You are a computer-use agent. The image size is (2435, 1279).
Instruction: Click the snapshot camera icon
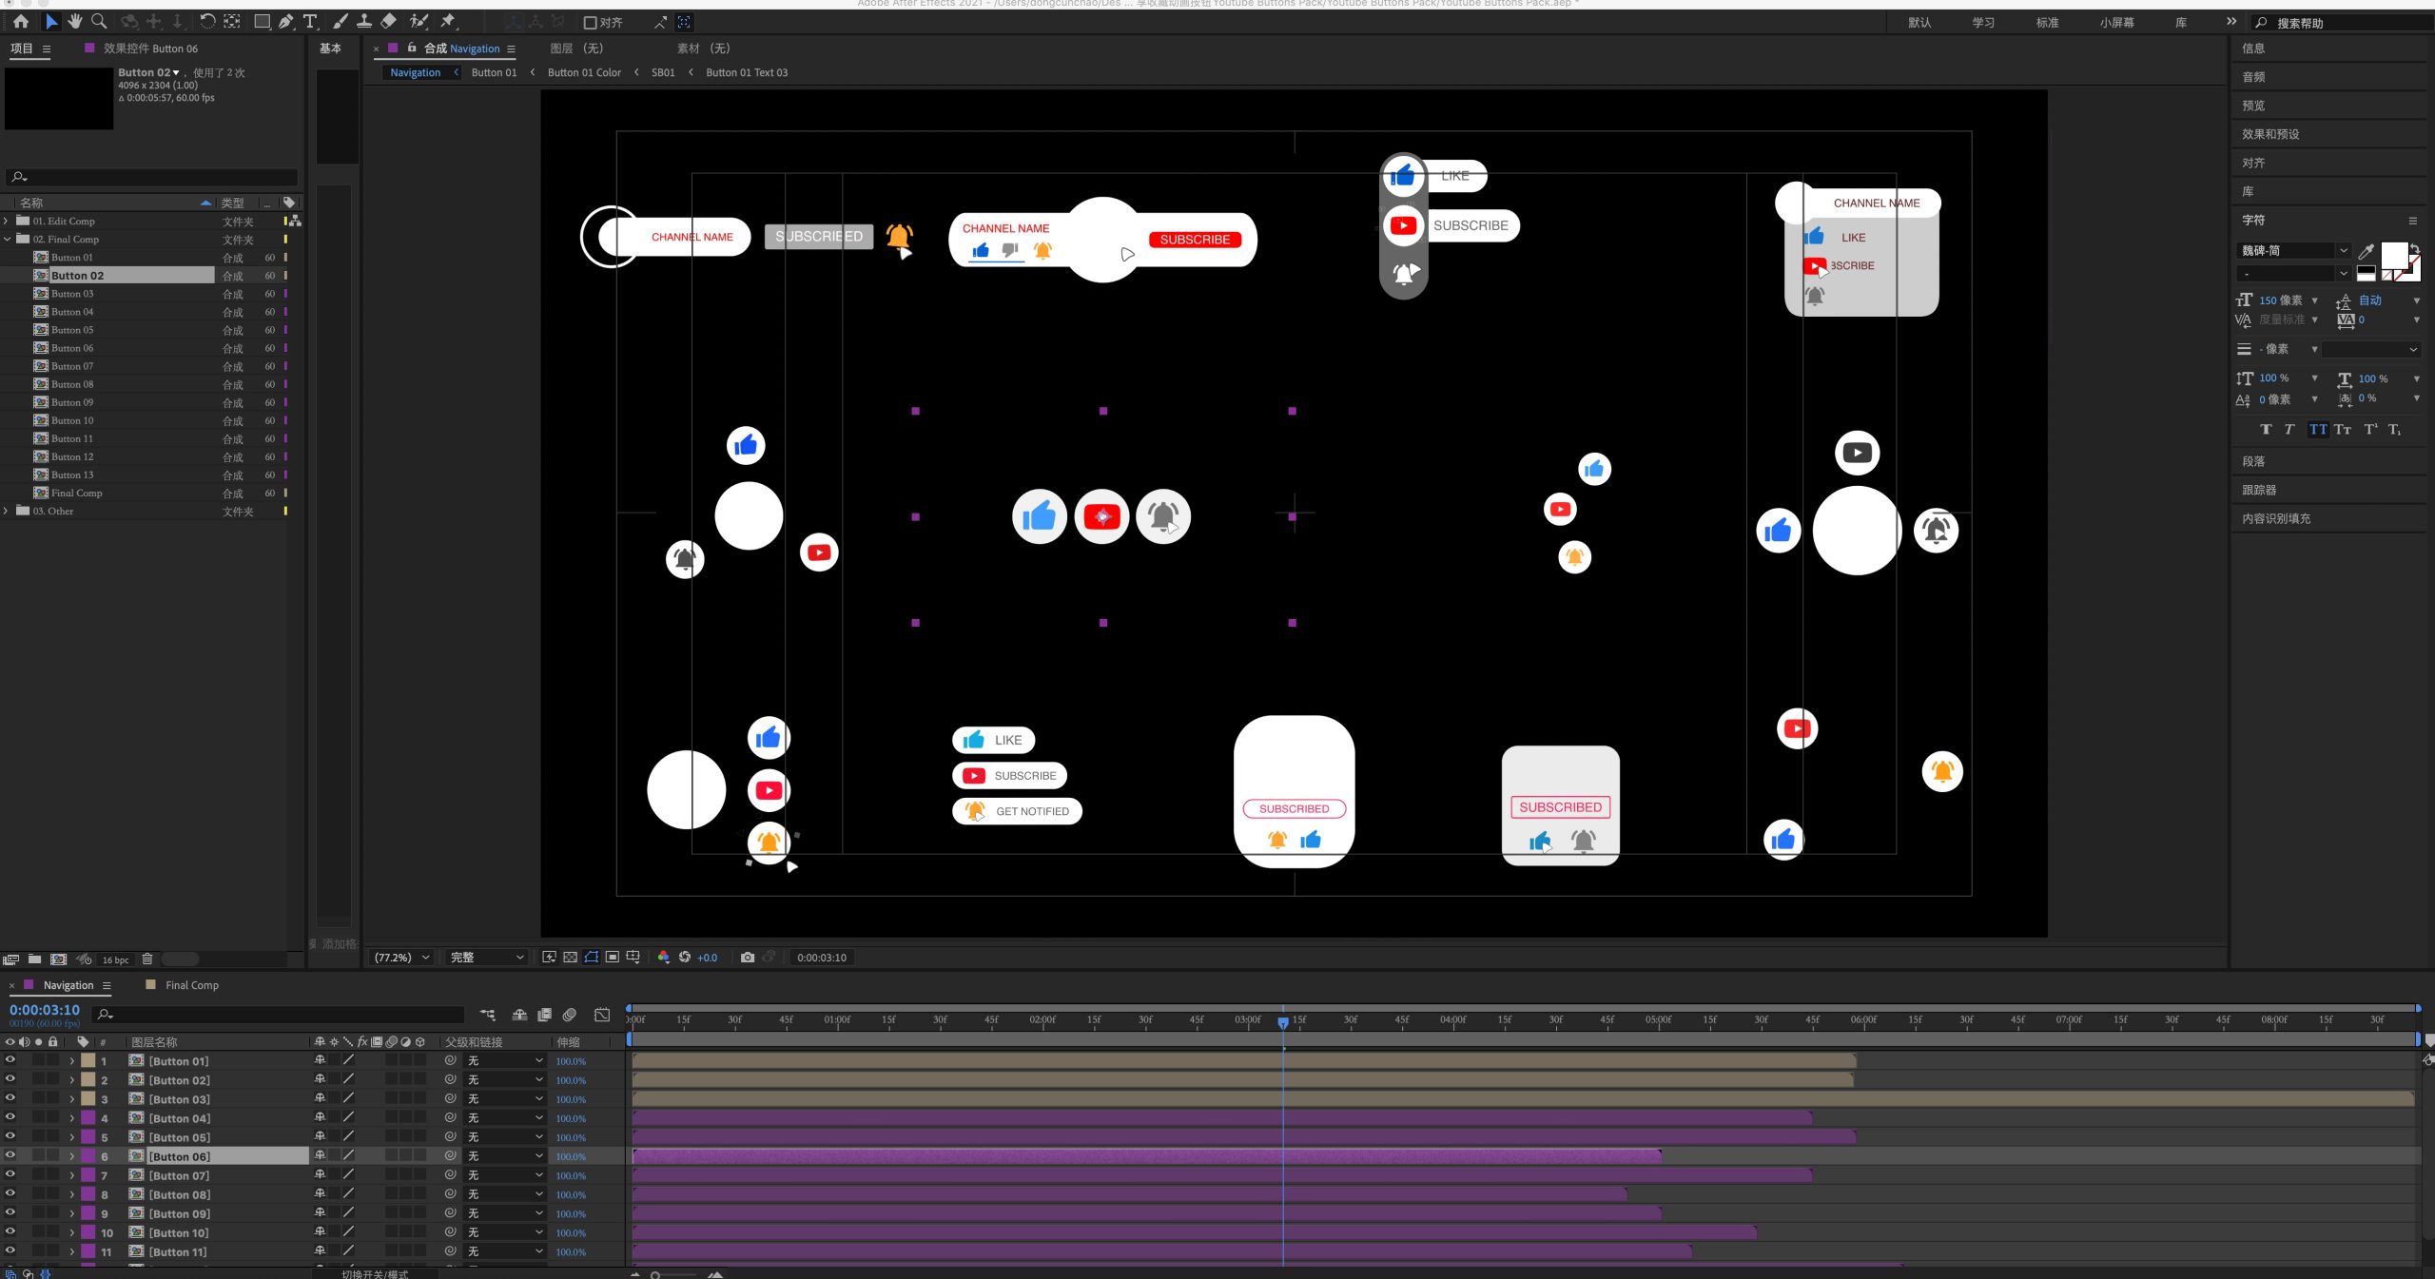coord(748,958)
